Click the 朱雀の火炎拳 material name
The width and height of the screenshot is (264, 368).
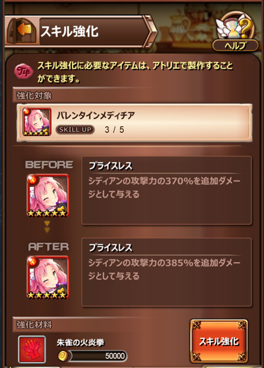80,343
